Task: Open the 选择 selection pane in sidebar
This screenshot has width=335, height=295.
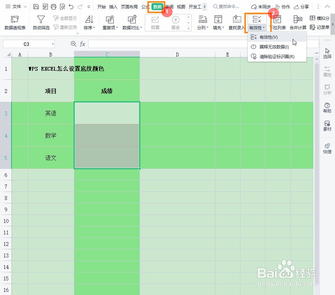Action: click(x=327, y=53)
